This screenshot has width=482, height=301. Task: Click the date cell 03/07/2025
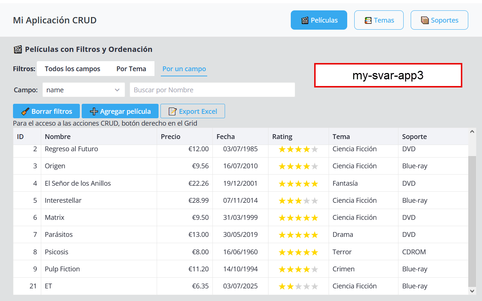[240, 286]
